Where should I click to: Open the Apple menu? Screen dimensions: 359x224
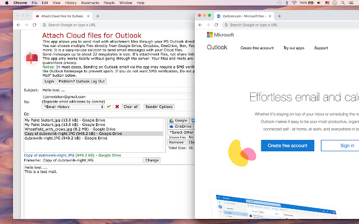(7, 3)
